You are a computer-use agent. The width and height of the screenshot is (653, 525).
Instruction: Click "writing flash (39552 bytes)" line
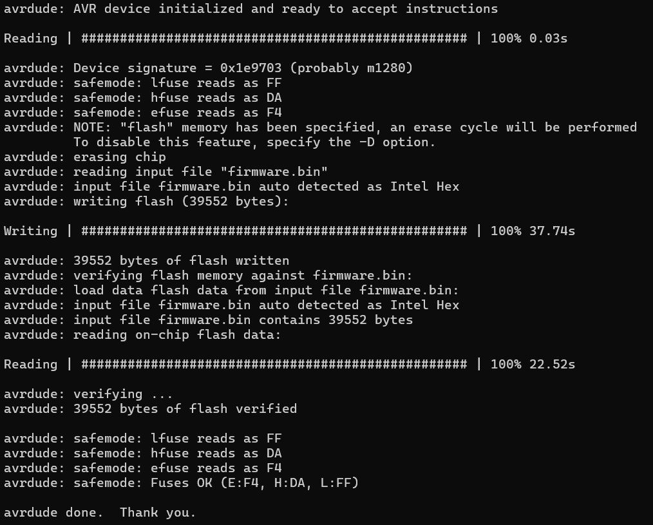pos(181,202)
